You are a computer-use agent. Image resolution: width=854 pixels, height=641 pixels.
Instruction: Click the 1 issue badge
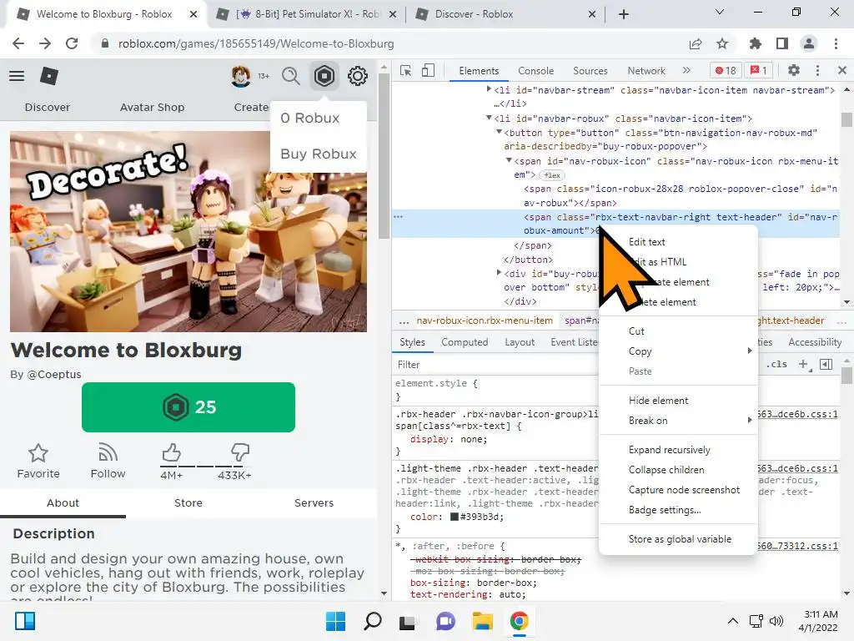click(759, 70)
